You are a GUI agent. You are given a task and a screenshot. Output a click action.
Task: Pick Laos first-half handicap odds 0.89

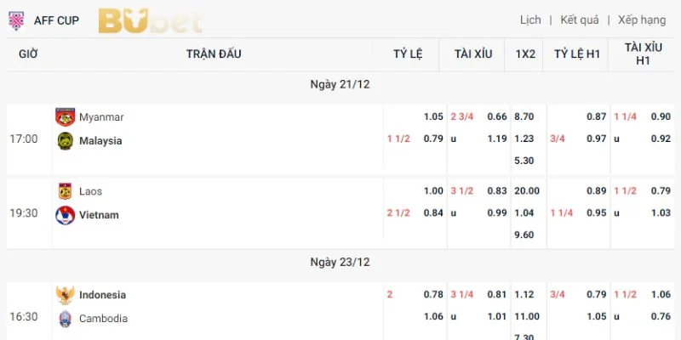coord(597,191)
